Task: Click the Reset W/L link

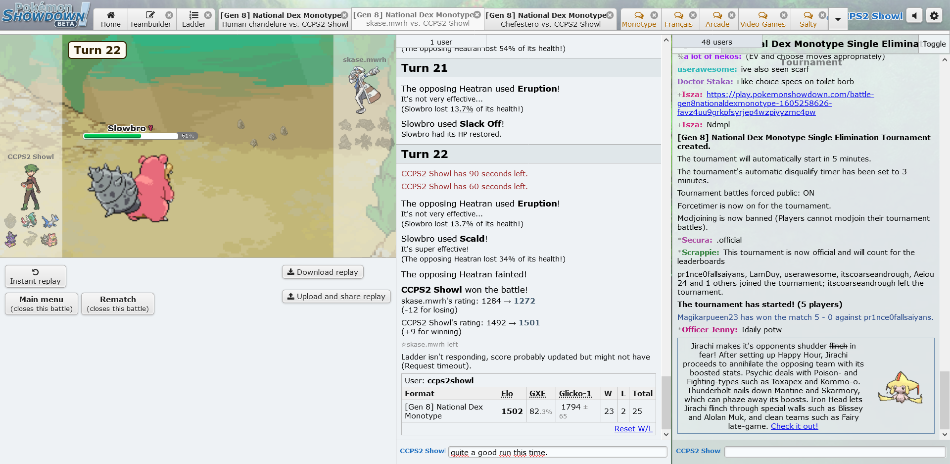Action: click(x=633, y=429)
